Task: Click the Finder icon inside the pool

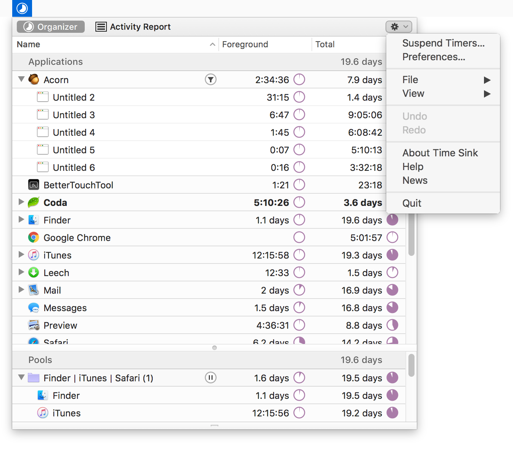Action: coord(43,395)
